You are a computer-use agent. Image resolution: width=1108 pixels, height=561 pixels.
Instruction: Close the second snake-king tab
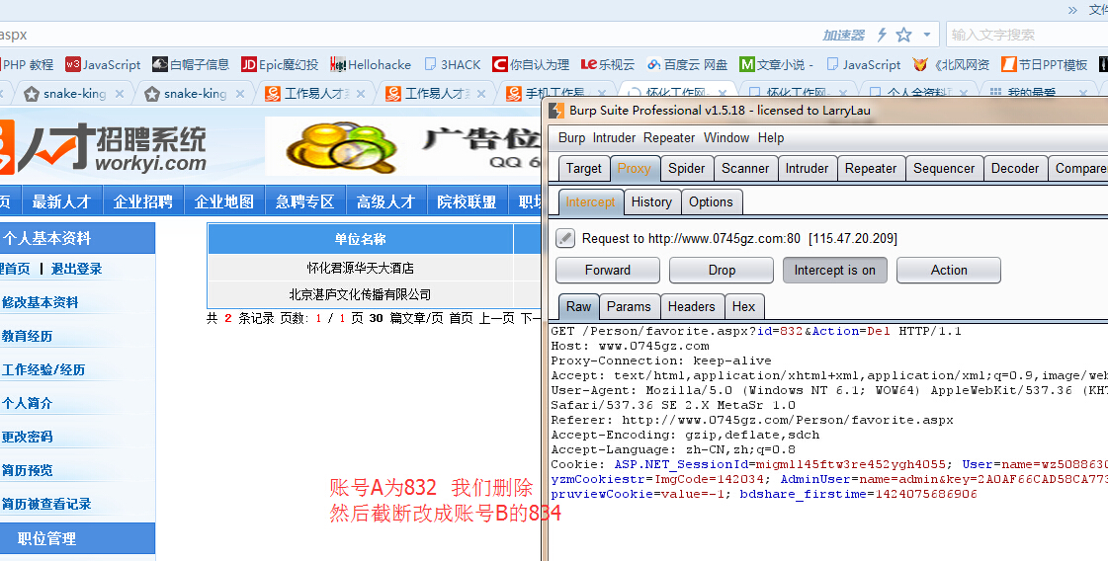240,93
